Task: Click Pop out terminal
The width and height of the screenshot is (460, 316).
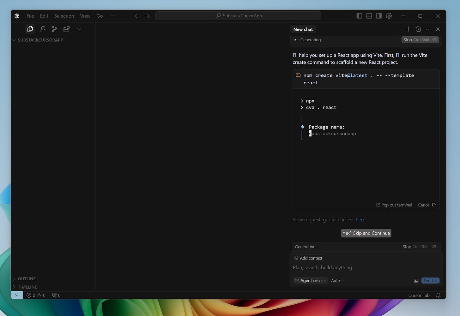Action: pos(394,205)
